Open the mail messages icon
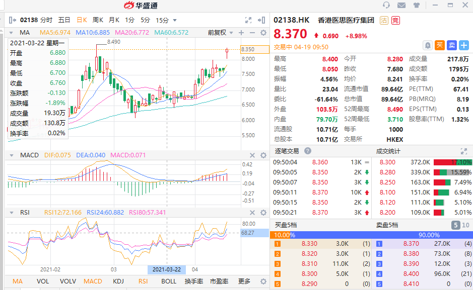 pos(401,5)
